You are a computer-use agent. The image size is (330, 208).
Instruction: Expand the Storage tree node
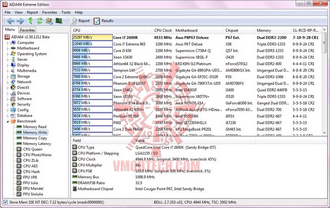tap(8, 76)
